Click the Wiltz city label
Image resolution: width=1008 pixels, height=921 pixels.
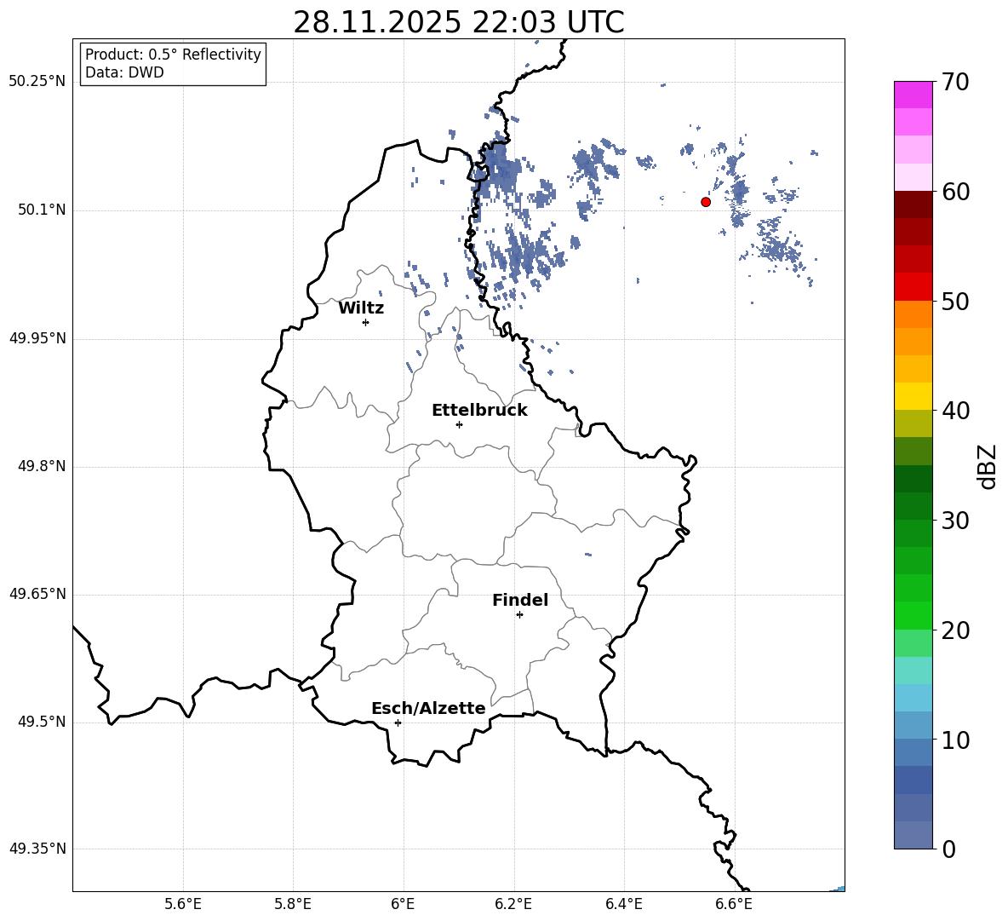[x=361, y=308]
